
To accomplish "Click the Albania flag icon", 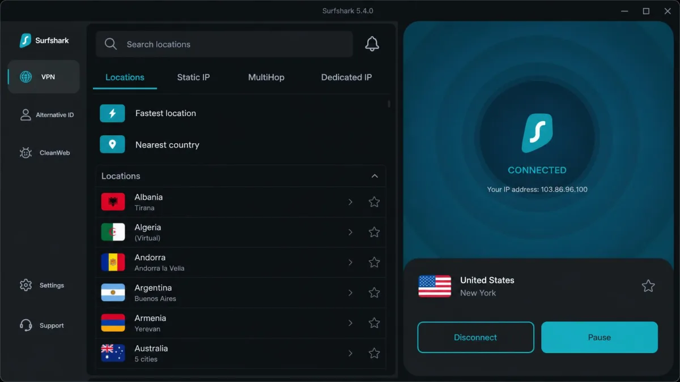I will click(113, 202).
